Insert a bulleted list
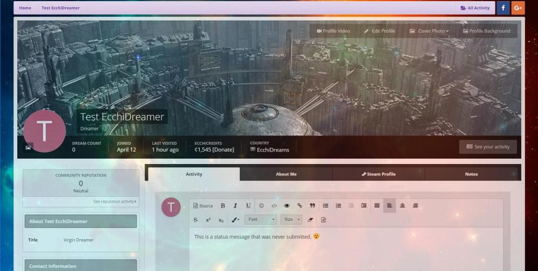Viewport: 538px width, 271px height. tap(325, 206)
